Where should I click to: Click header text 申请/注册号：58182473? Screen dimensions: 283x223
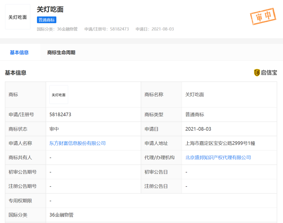(x=107, y=29)
